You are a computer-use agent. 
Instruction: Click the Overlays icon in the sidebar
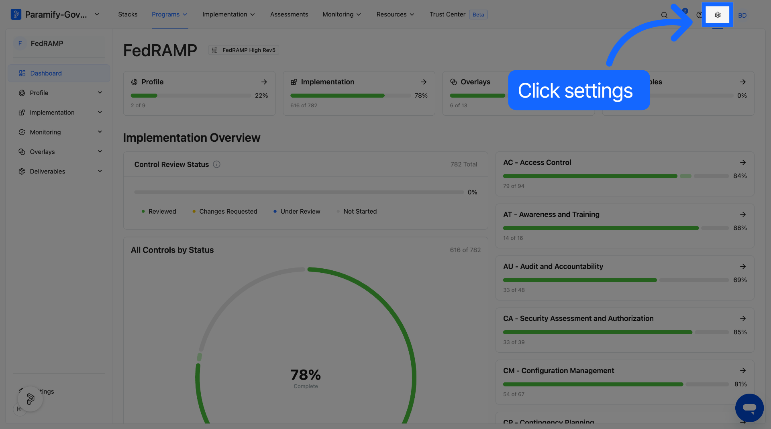[22, 152]
